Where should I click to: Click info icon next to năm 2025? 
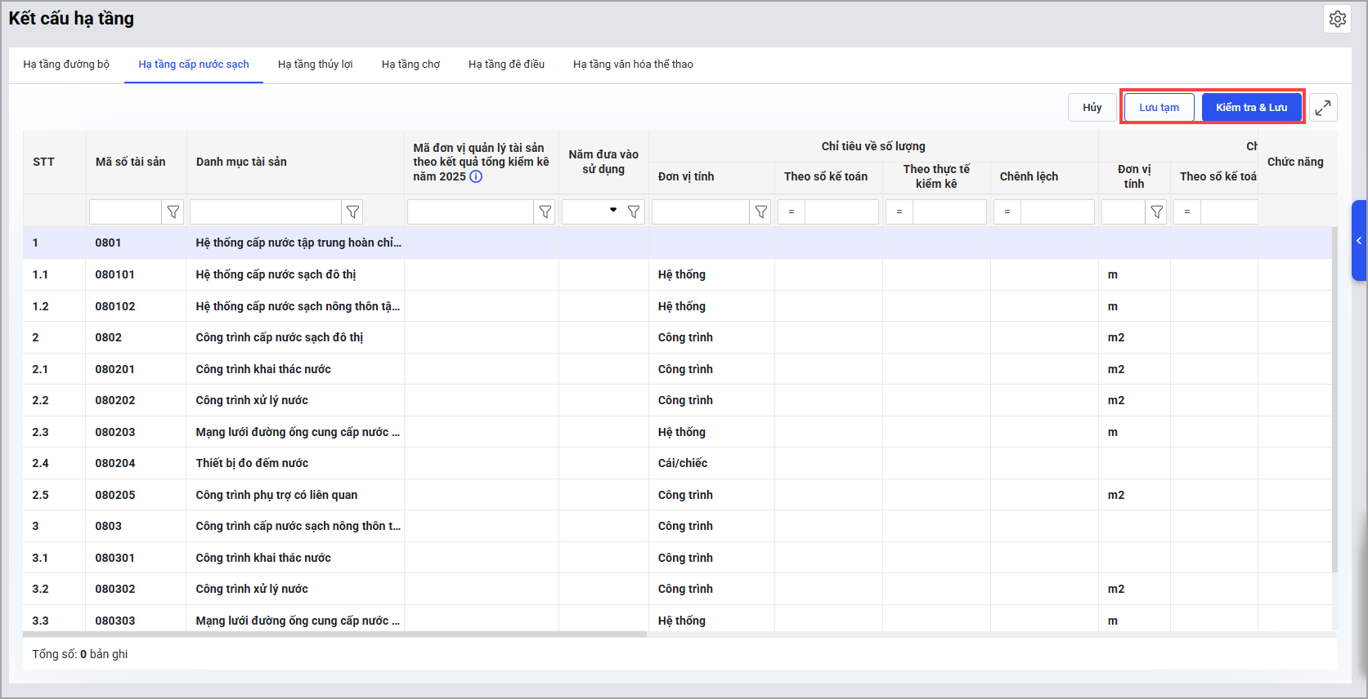pyautogui.click(x=476, y=176)
